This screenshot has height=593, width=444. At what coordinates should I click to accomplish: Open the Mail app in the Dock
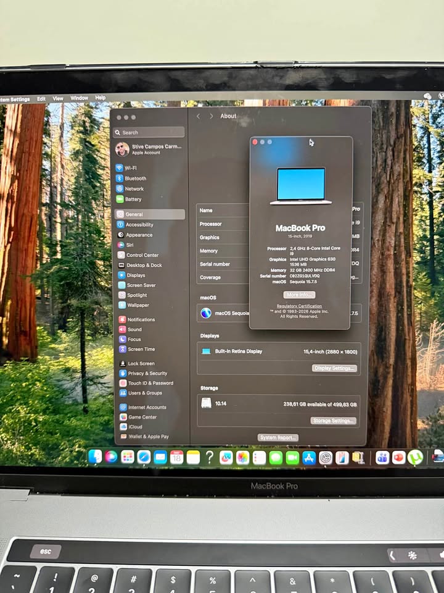click(160, 458)
